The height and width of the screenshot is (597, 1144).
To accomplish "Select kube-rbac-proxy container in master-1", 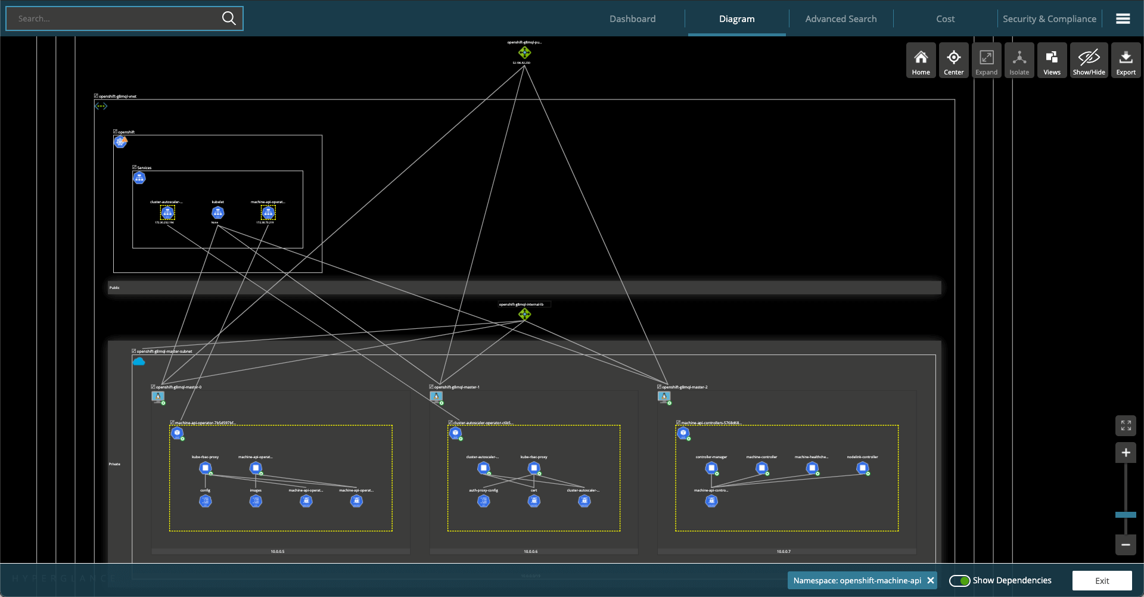I will click(x=534, y=468).
